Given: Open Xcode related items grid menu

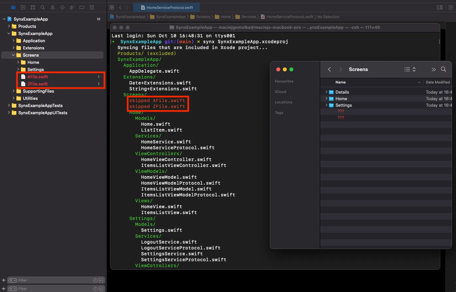Looking at the screenshot, I should [112, 7].
